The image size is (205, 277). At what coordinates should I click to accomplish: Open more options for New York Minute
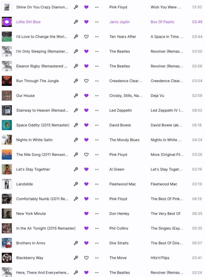(x=97, y=214)
